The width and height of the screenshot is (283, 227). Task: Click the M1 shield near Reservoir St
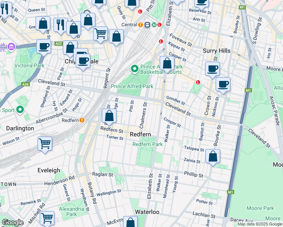pos(242,8)
